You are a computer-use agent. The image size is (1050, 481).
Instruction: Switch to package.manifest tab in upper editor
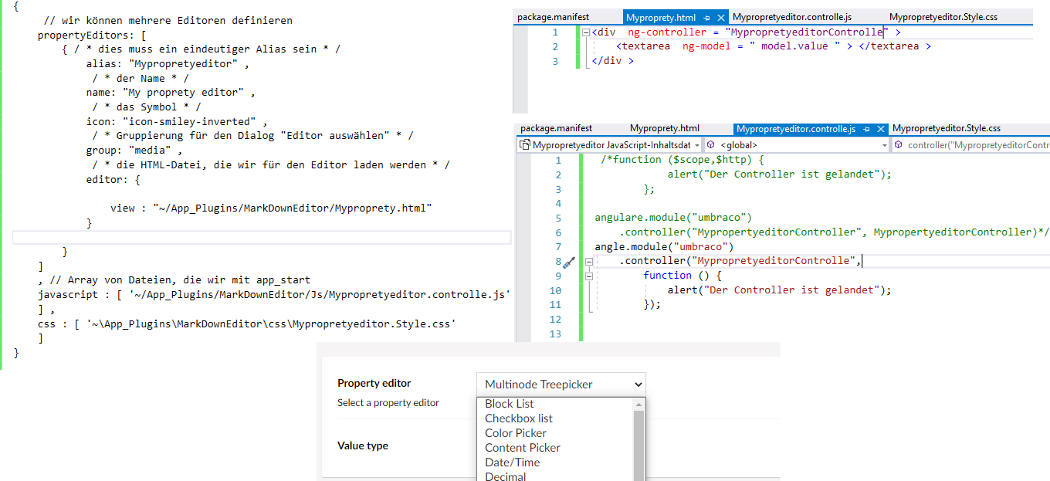pos(553,17)
